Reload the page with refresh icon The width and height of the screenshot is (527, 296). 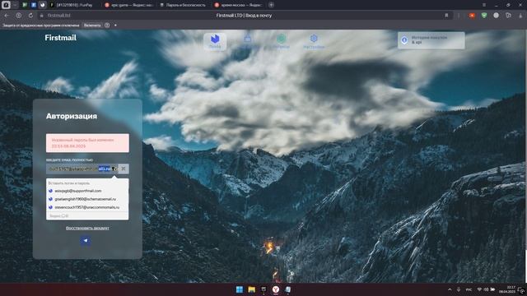[30, 16]
